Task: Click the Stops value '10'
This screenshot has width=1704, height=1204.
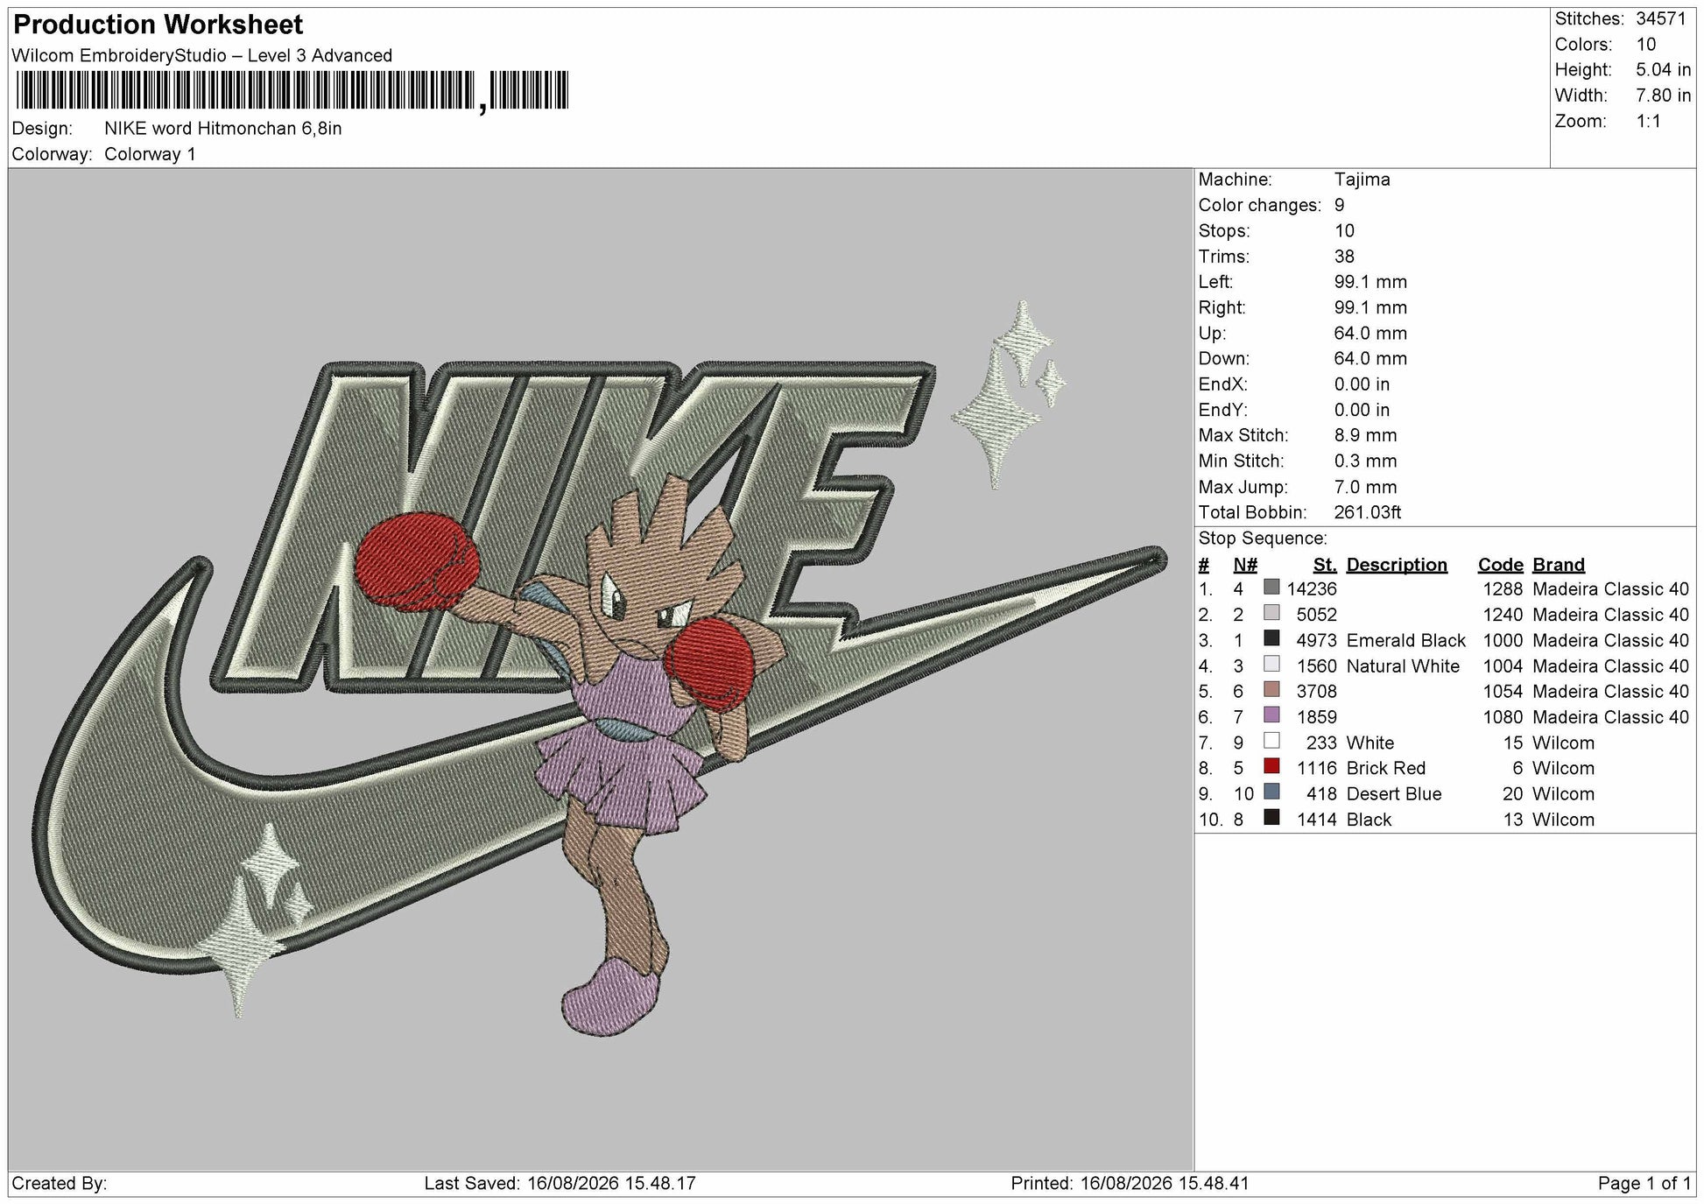Action: (1344, 231)
